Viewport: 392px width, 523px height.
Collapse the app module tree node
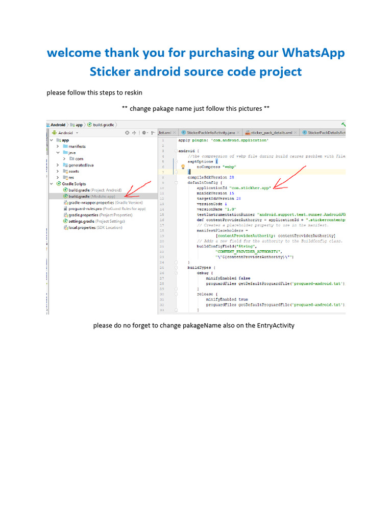click(x=52, y=140)
